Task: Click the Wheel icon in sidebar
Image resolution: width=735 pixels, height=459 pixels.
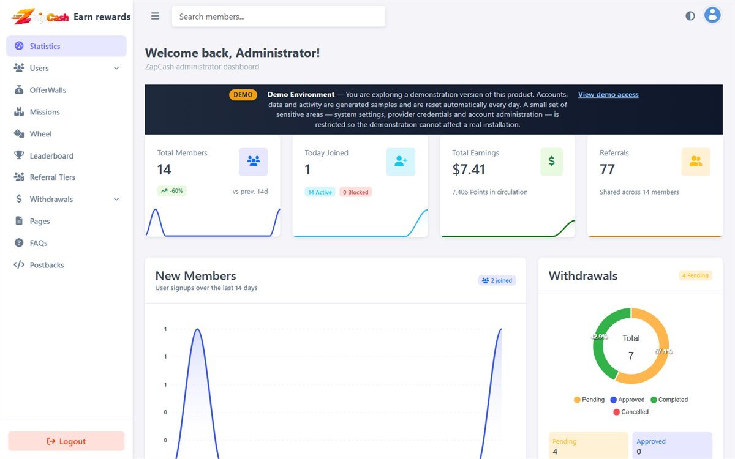Action: click(x=19, y=134)
